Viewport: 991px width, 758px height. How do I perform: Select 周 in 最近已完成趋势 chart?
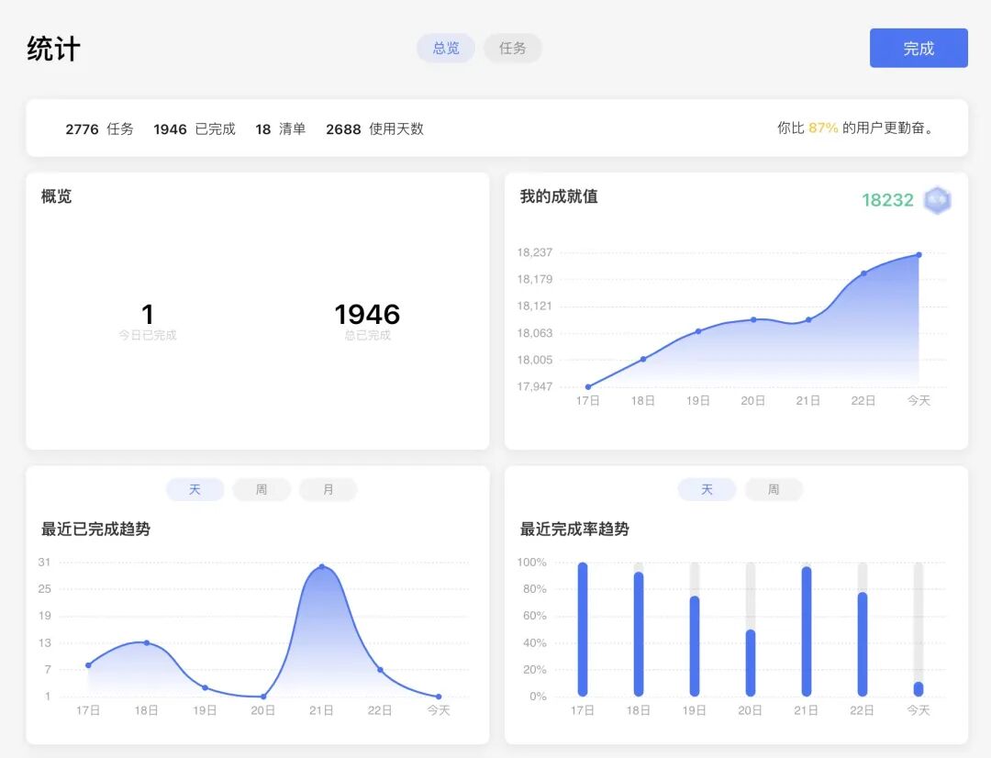click(261, 489)
